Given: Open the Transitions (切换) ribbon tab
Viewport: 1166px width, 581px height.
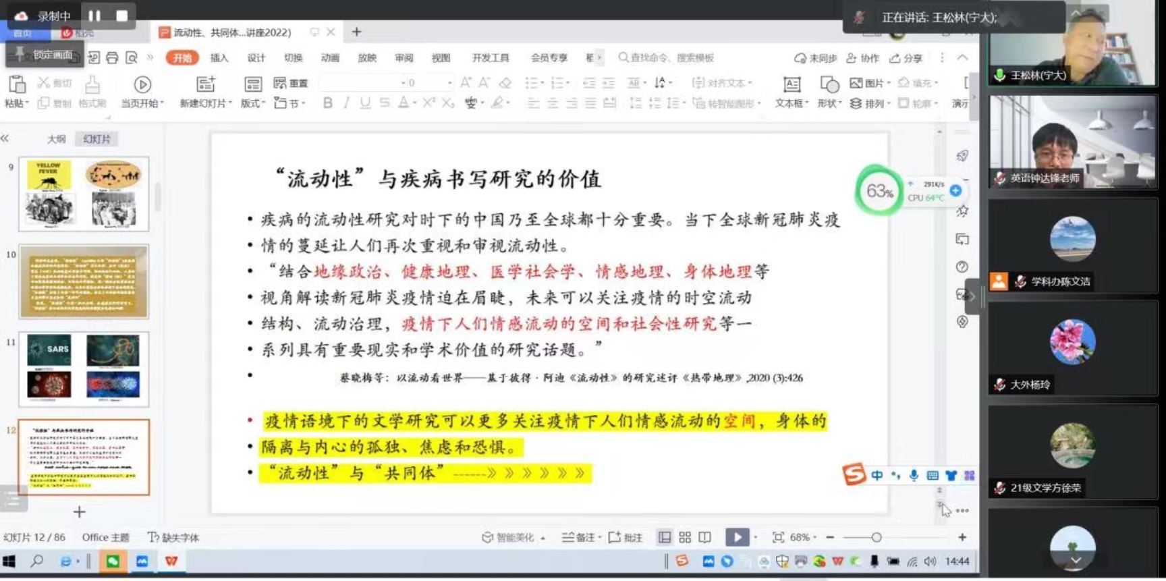Looking at the screenshot, I should pos(293,57).
